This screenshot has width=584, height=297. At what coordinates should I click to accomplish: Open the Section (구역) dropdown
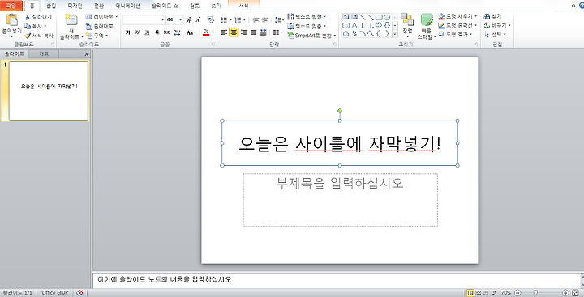pyautogui.click(x=97, y=36)
